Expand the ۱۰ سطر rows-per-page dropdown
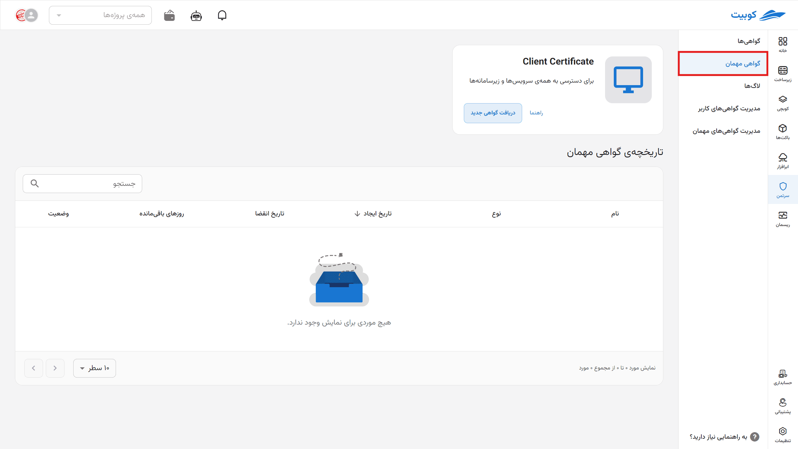The image size is (798, 449). [x=94, y=368]
